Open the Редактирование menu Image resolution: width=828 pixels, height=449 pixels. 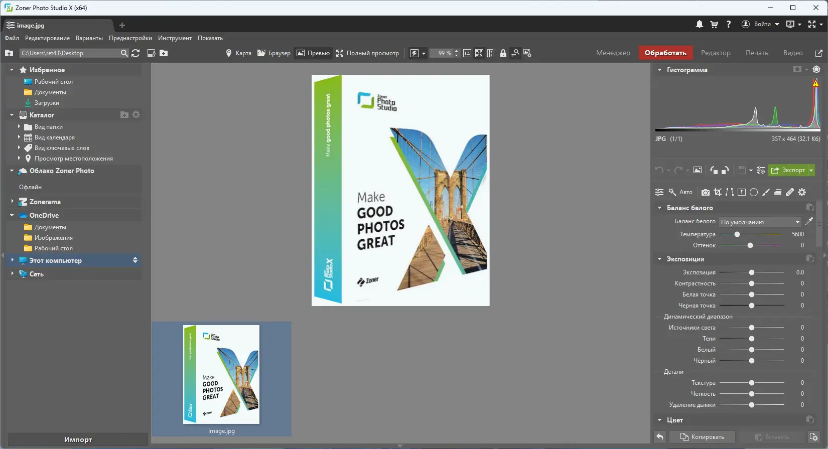48,38
